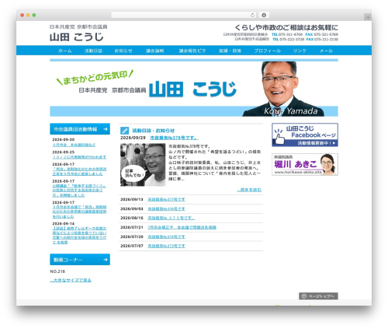Click the NO.218 video label

click(x=57, y=271)
